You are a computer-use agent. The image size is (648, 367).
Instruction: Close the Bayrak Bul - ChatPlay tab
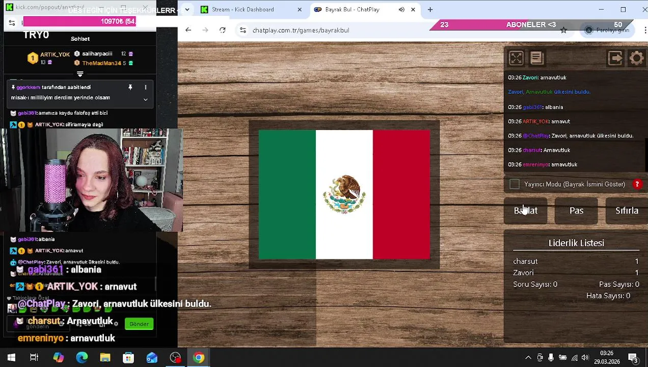[x=413, y=10]
